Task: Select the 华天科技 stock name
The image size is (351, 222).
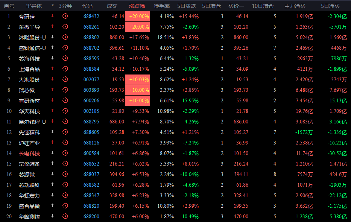Action: pyautogui.click(x=29, y=111)
